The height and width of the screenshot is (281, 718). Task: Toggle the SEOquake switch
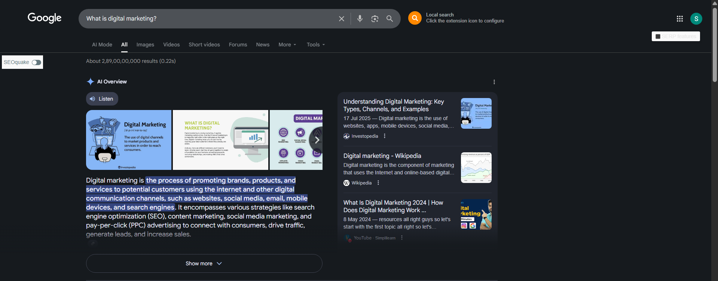click(x=36, y=62)
